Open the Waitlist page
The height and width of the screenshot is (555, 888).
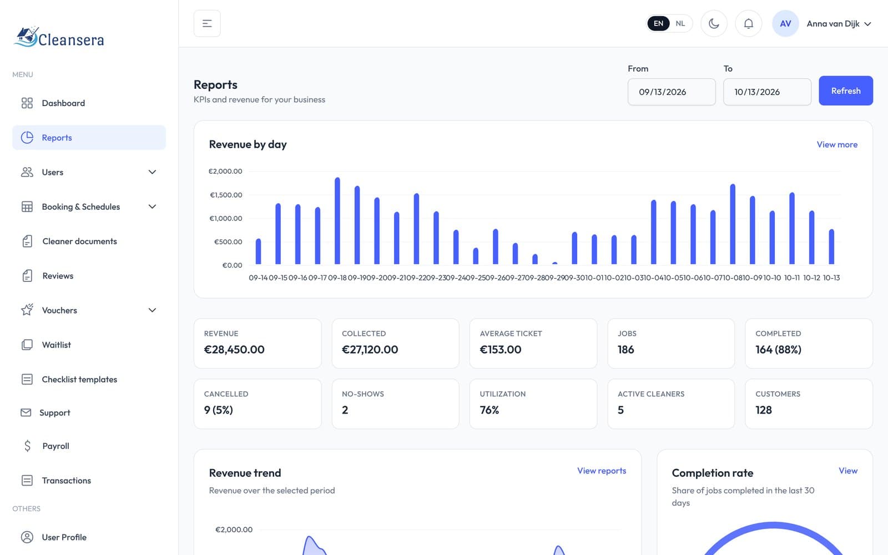[x=89, y=345]
